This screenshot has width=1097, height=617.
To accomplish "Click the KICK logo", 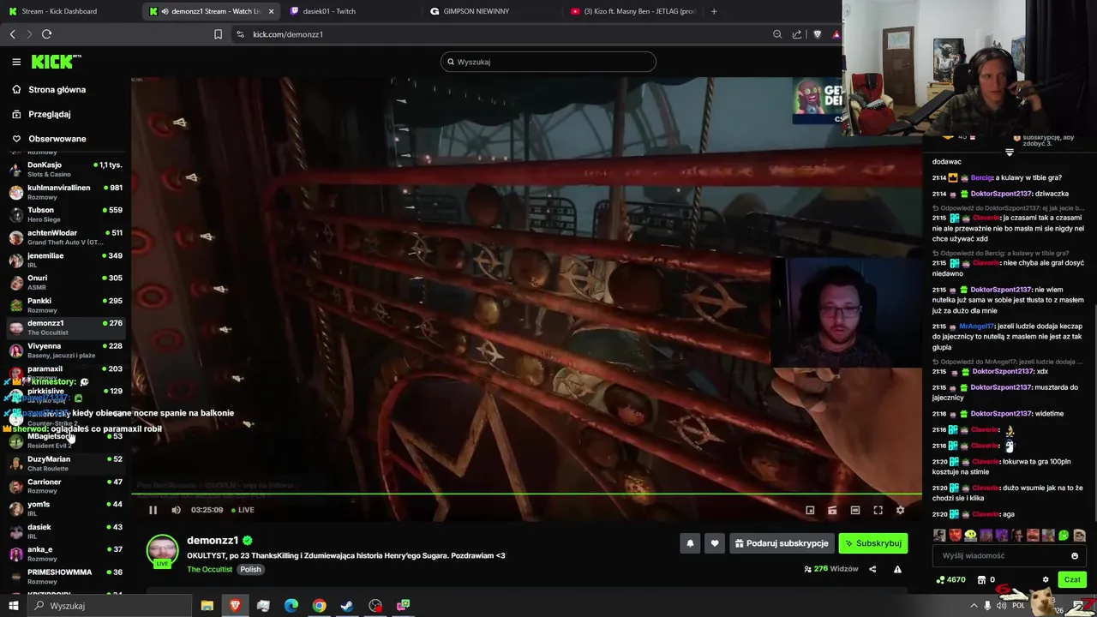I will (x=56, y=62).
